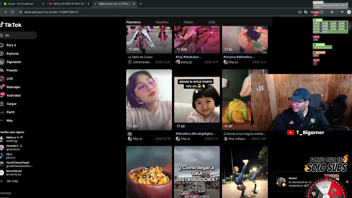
Task: Open woman with glasses video, 60 likes
Action: [x=149, y=100]
